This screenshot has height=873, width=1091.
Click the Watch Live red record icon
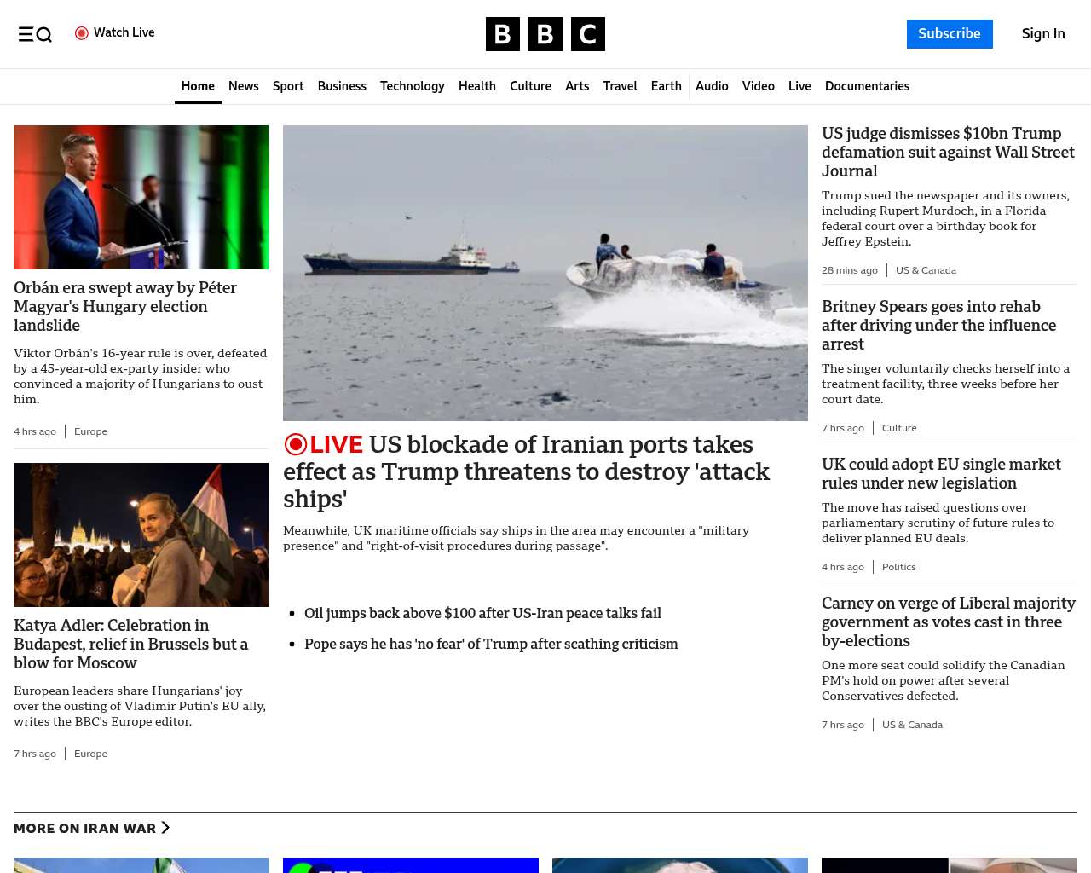82,33
